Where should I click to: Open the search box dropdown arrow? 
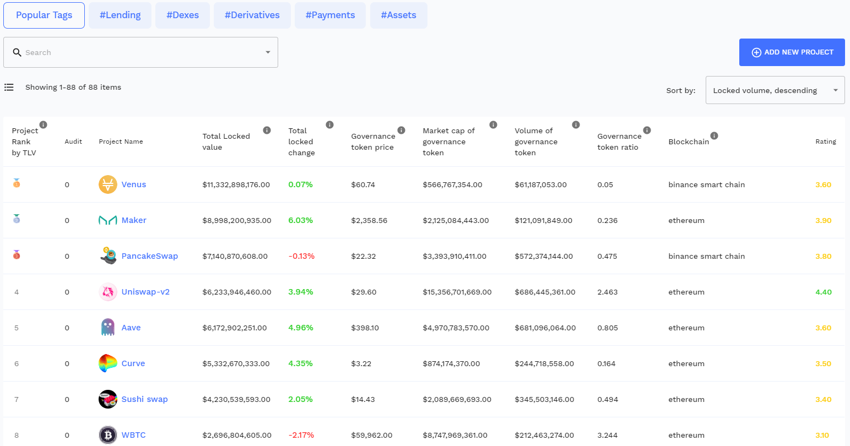pyautogui.click(x=268, y=52)
